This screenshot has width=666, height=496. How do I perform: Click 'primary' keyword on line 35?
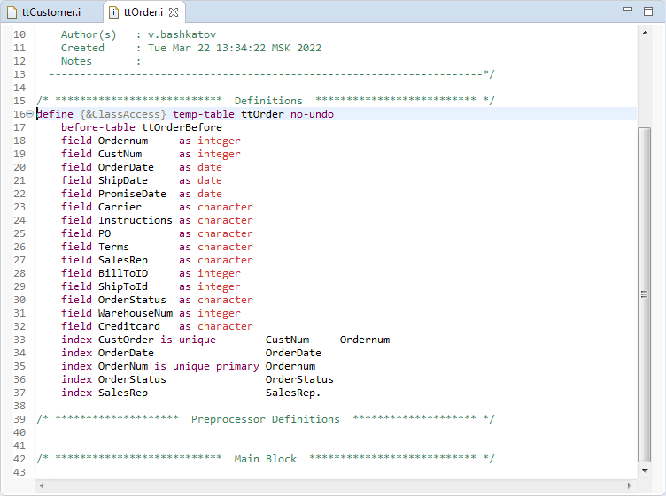click(237, 366)
